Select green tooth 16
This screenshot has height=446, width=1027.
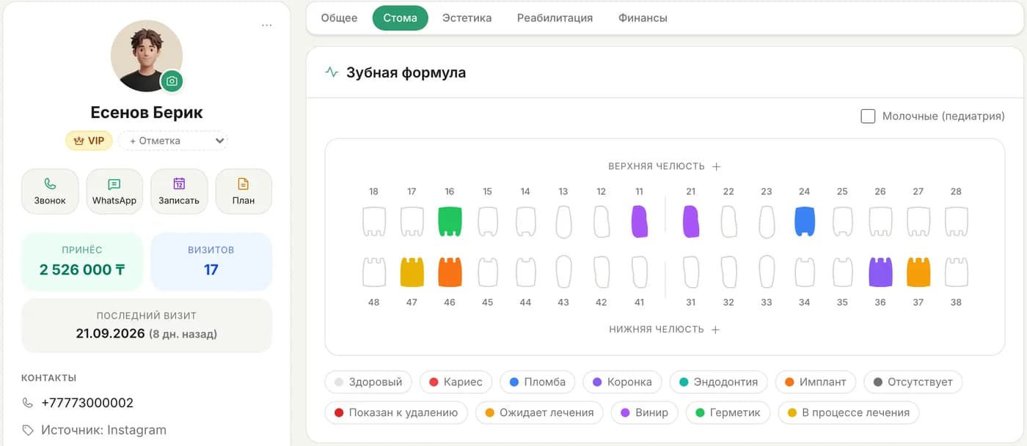click(x=450, y=222)
